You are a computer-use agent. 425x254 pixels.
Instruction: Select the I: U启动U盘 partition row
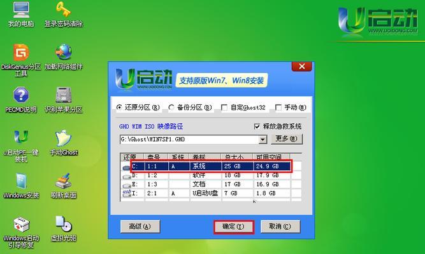coord(211,193)
